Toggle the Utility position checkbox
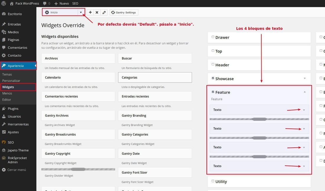 (213, 181)
